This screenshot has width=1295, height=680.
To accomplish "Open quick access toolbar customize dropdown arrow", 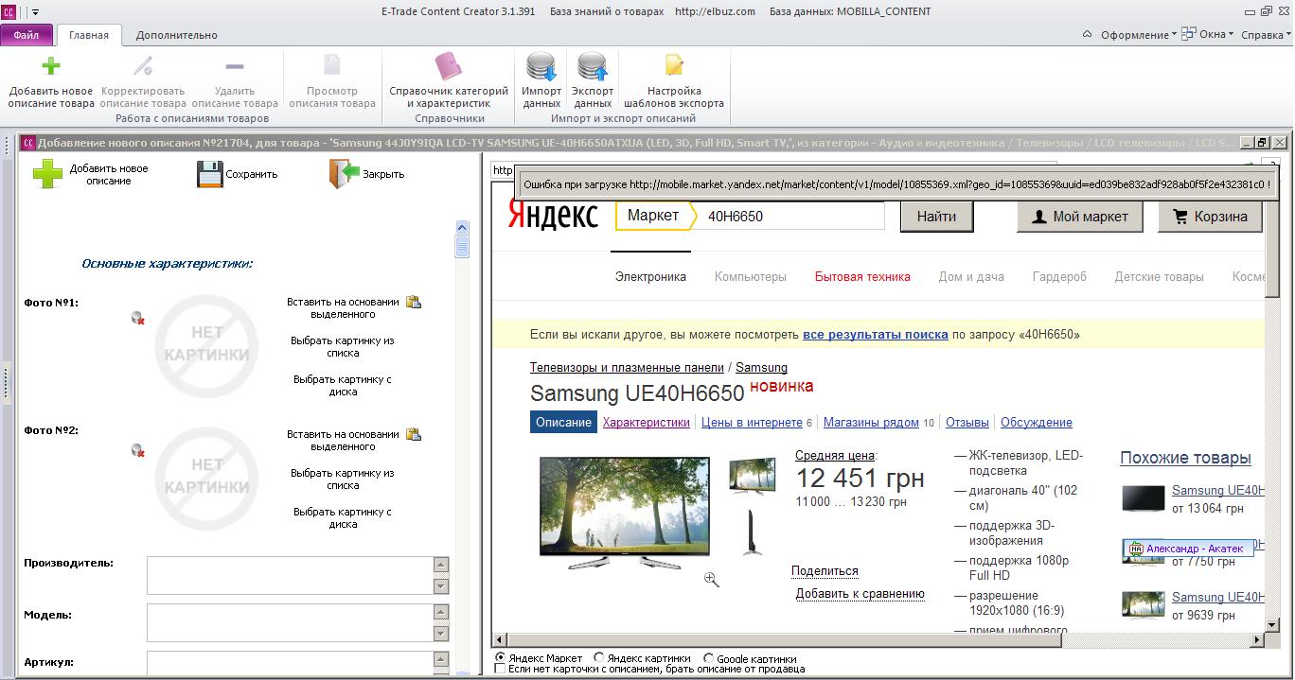I will pos(36,12).
